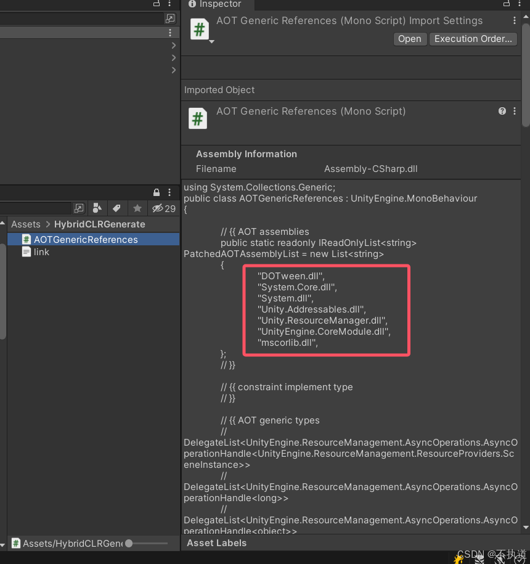Lock the upper-left panel

point(157,4)
